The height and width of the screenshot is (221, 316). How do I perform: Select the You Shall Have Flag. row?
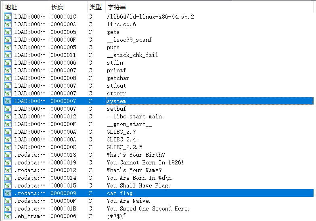pos(158,185)
